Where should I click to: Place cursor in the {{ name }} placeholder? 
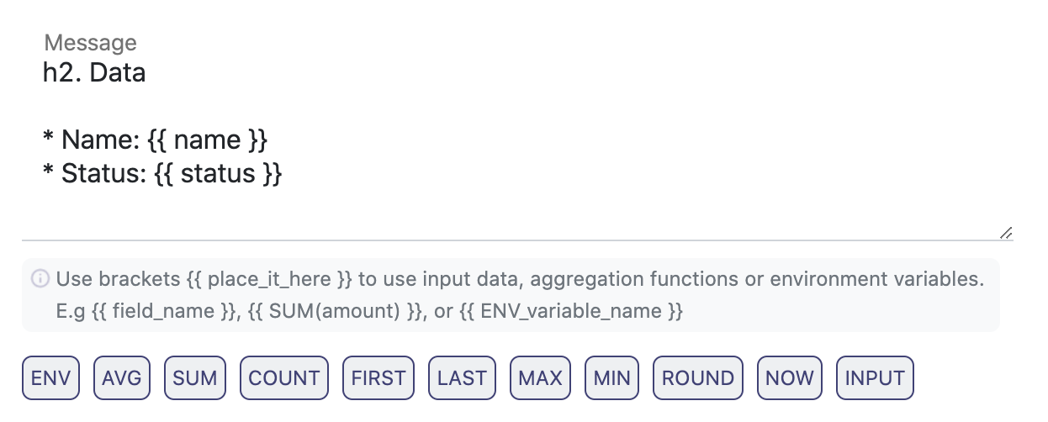(208, 140)
